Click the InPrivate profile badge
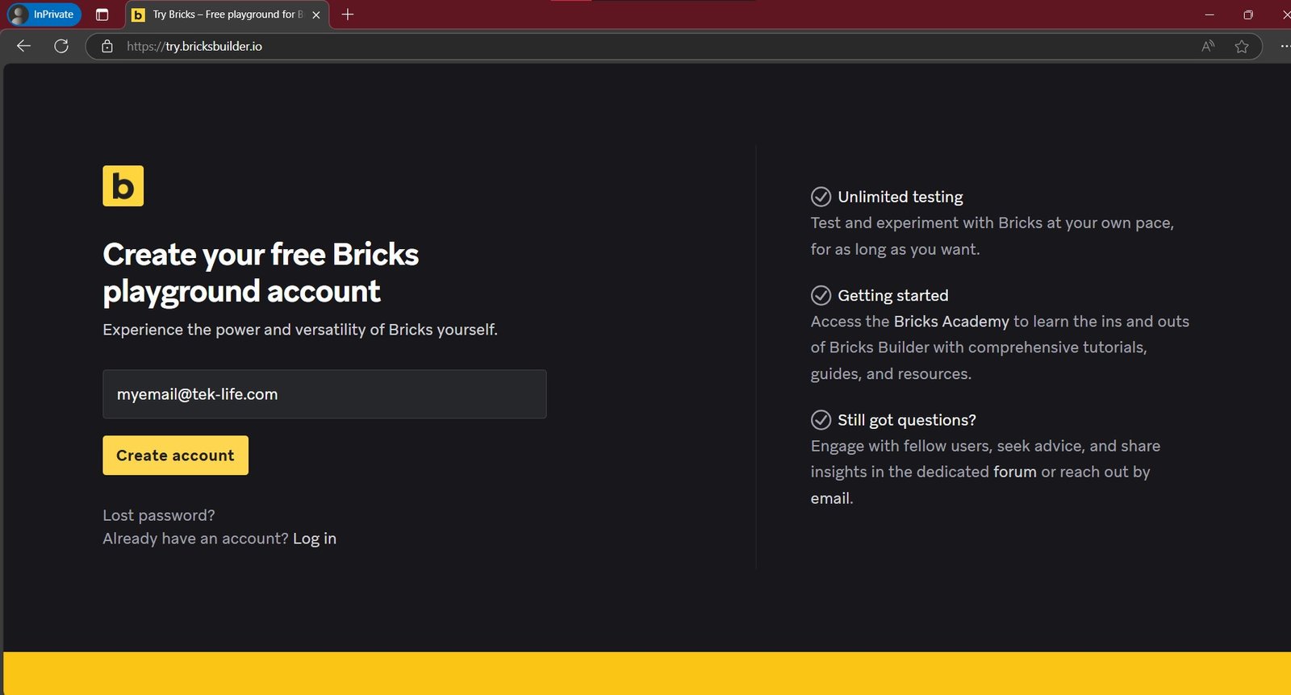Screen dimensions: 1291x695 tap(44, 15)
